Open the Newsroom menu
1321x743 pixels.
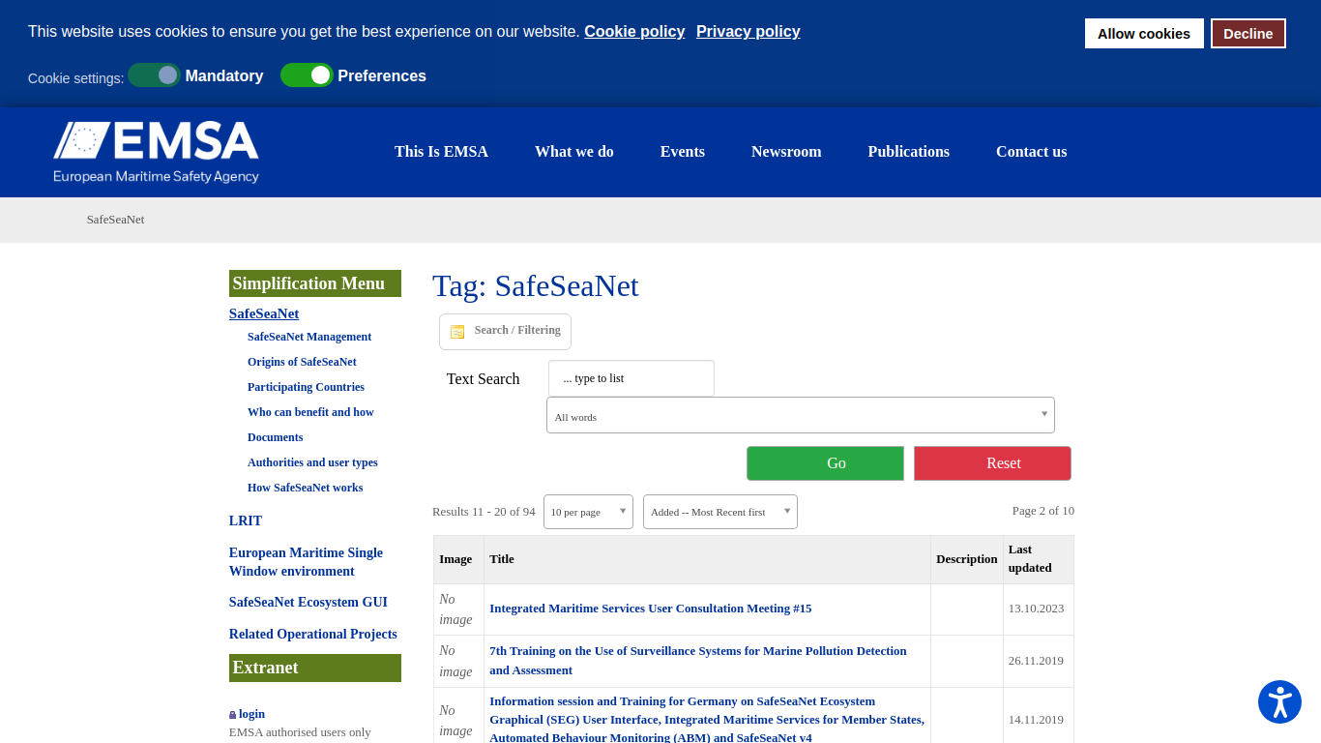click(786, 152)
